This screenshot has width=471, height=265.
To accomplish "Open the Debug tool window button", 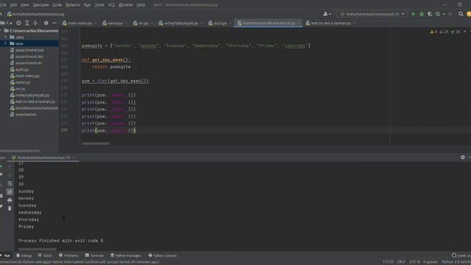I will 24,255.
